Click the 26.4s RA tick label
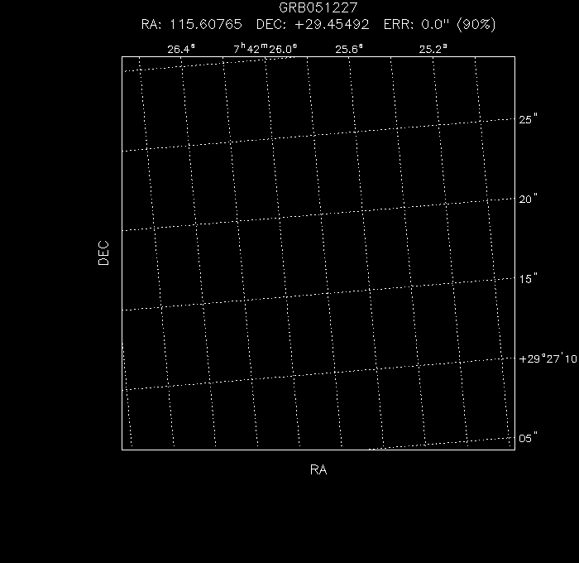Screen dimensions: 579x563 [x=181, y=49]
